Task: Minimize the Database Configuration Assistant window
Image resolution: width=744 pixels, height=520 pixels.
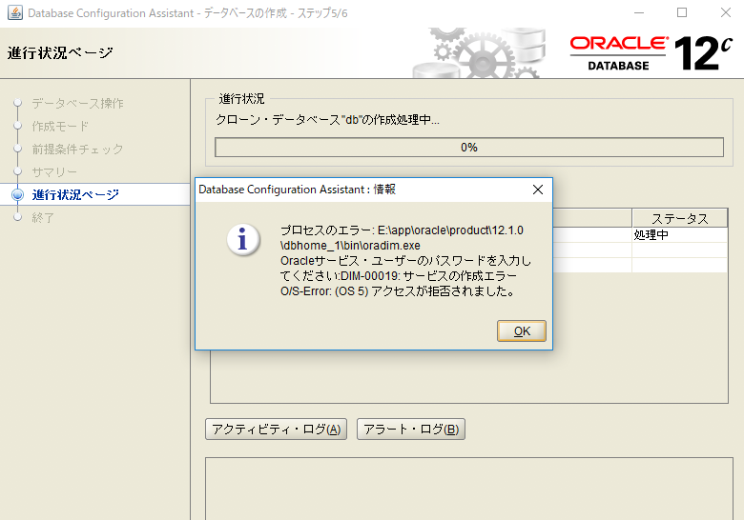Action: (x=639, y=12)
